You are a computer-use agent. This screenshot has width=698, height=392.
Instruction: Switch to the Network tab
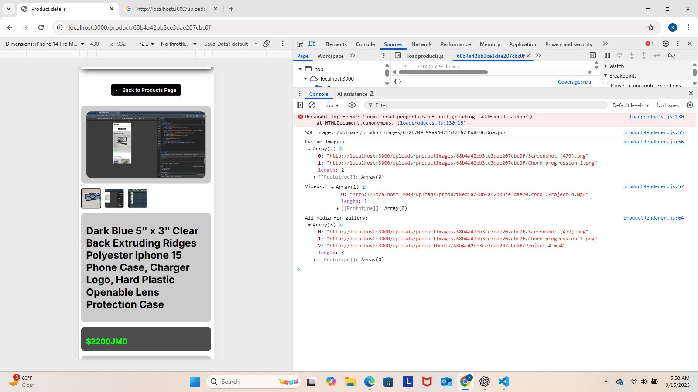click(x=421, y=44)
